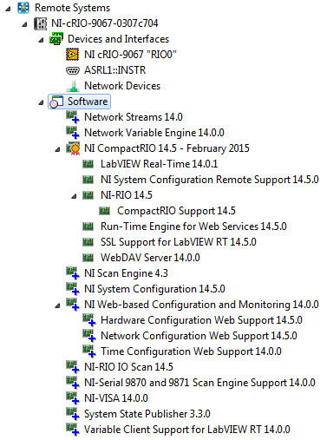
Task: Select the Network Devices entry
Action: tap(122, 86)
